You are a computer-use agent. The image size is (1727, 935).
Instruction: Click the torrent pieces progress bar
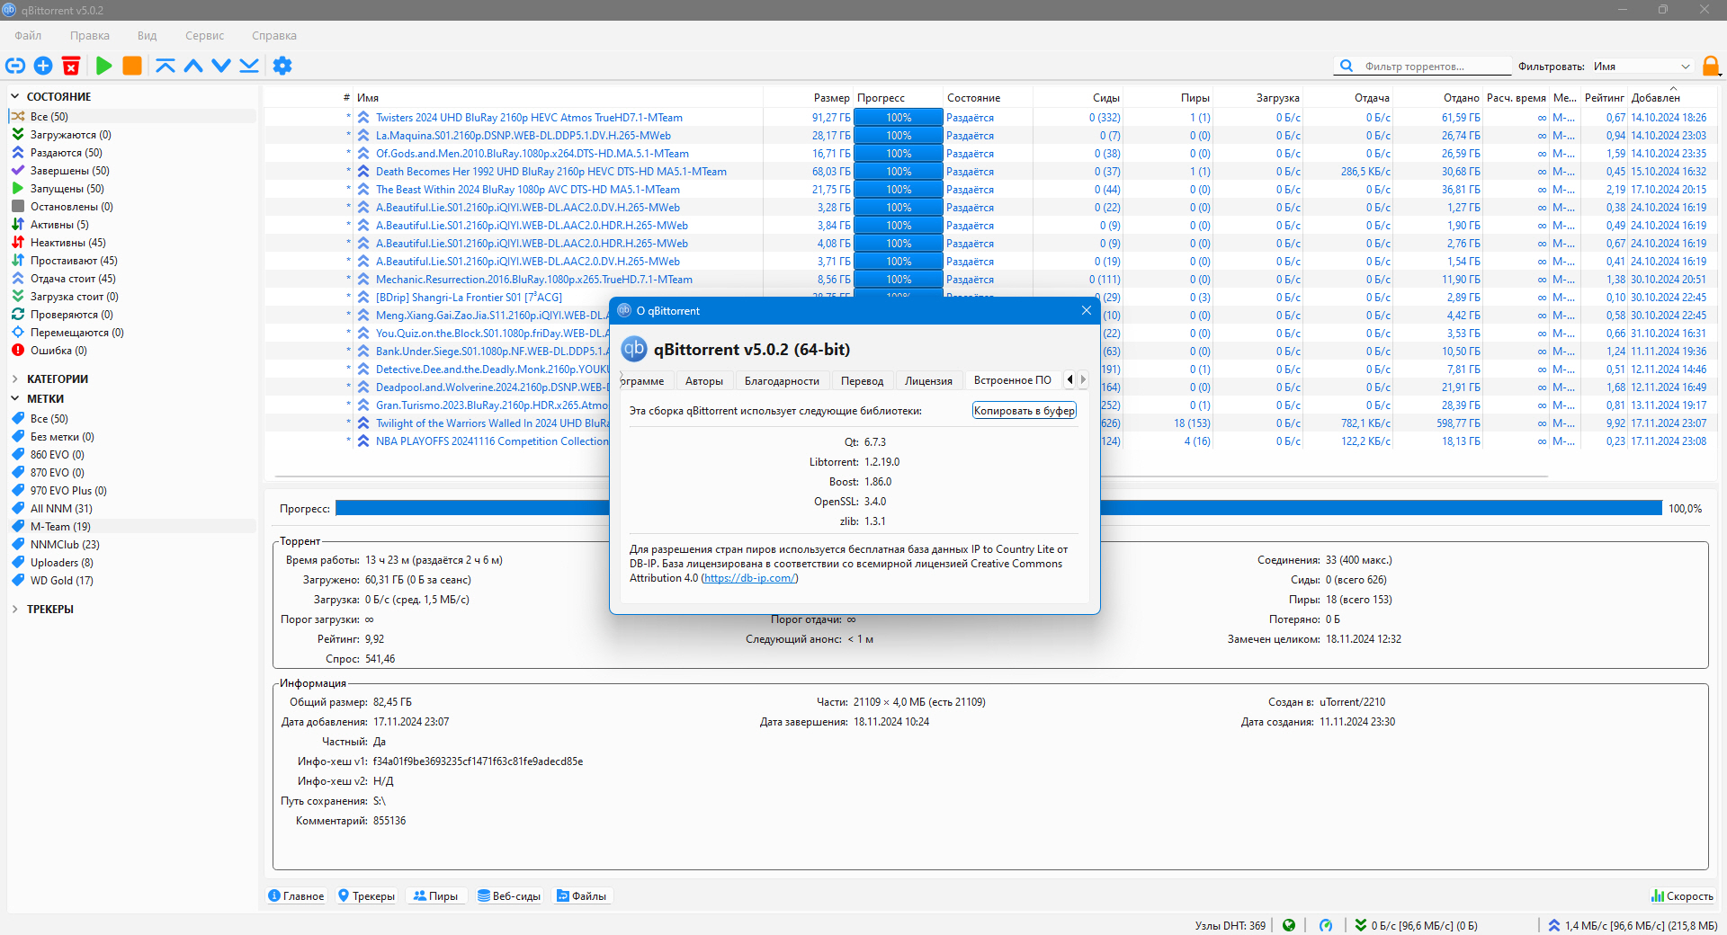(x=998, y=509)
